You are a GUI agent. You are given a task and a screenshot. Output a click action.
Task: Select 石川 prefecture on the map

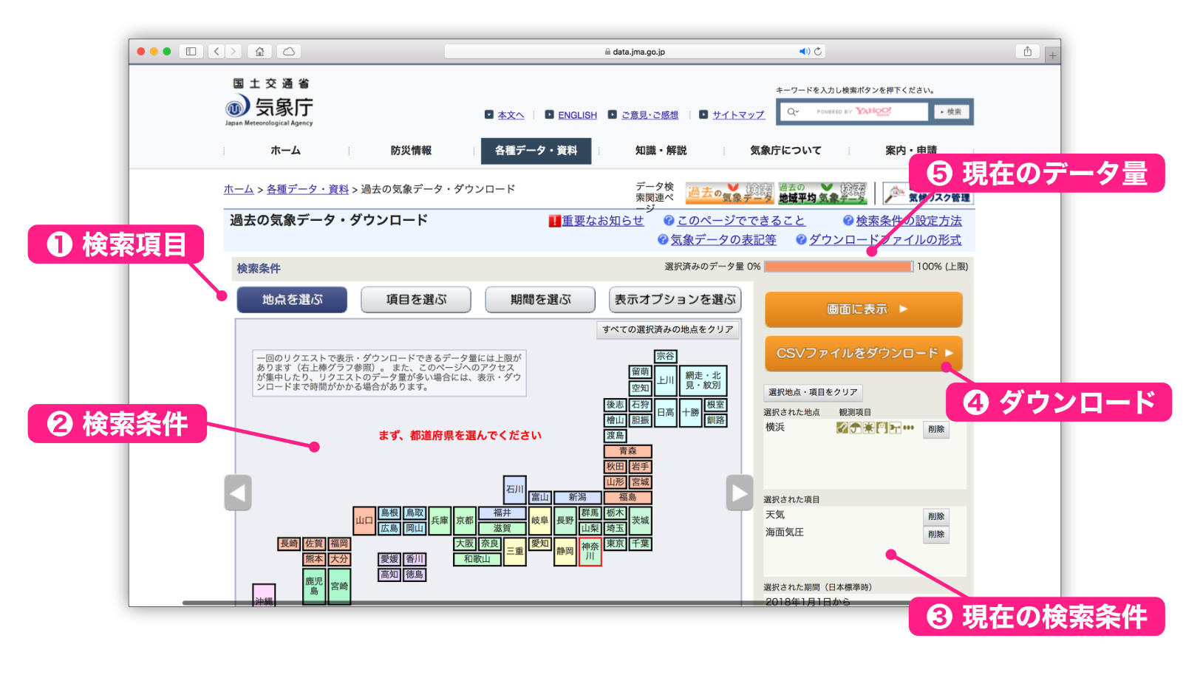pyautogui.click(x=515, y=490)
